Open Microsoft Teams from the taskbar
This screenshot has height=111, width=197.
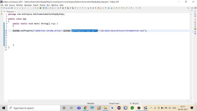tap(79, 108)
